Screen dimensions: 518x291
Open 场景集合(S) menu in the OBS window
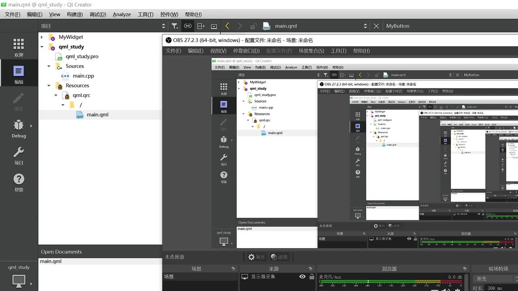pyautogui.click(x=311, y=51)
